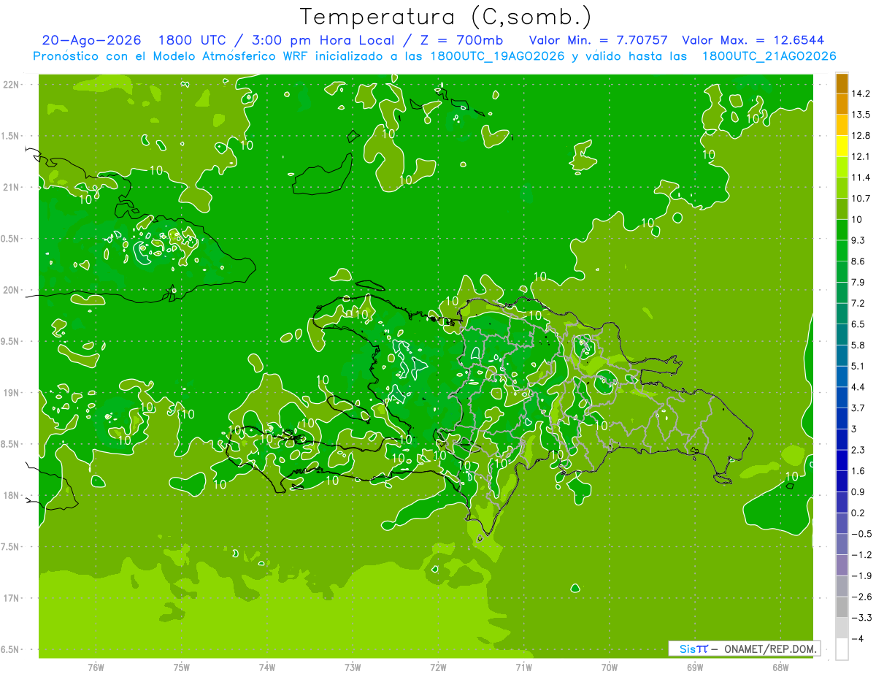This screenshot has width=876, height=677.
Task: Click the legend value "-4"
Action: coord(857,639)
